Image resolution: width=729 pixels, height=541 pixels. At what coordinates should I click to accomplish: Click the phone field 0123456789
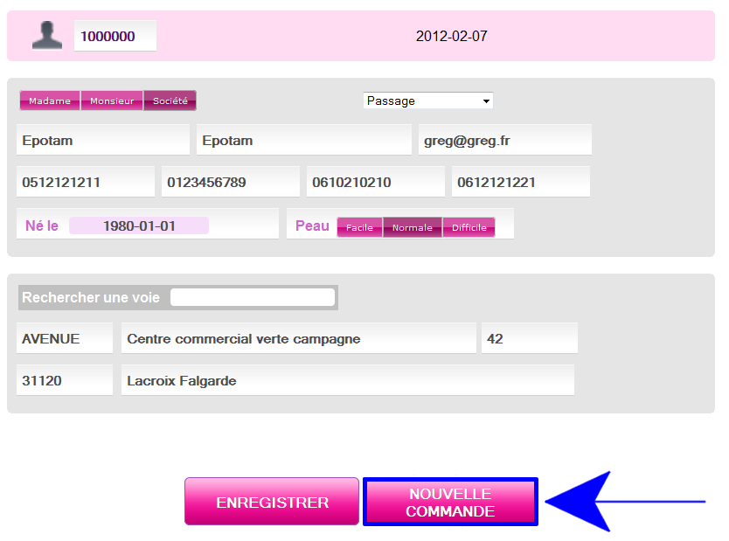pos(231,183)
